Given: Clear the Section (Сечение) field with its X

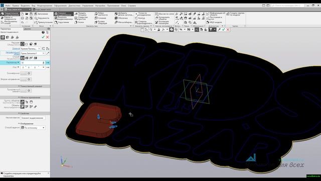Looking at the screenshot, I should coord(39,49).
